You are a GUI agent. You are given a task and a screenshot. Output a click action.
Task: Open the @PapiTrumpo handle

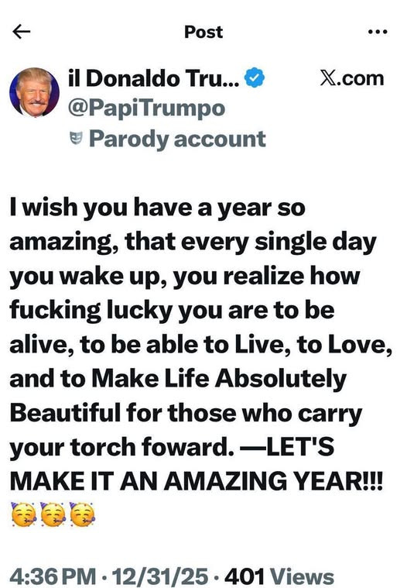[x=146, y=108]
